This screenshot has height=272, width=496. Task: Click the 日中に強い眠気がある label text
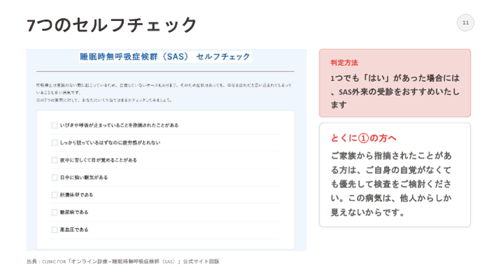(x=84, y=178)
